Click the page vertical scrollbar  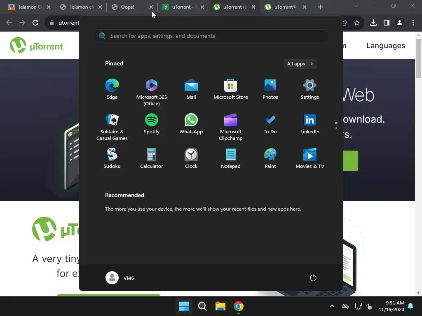tap(418, 58)
